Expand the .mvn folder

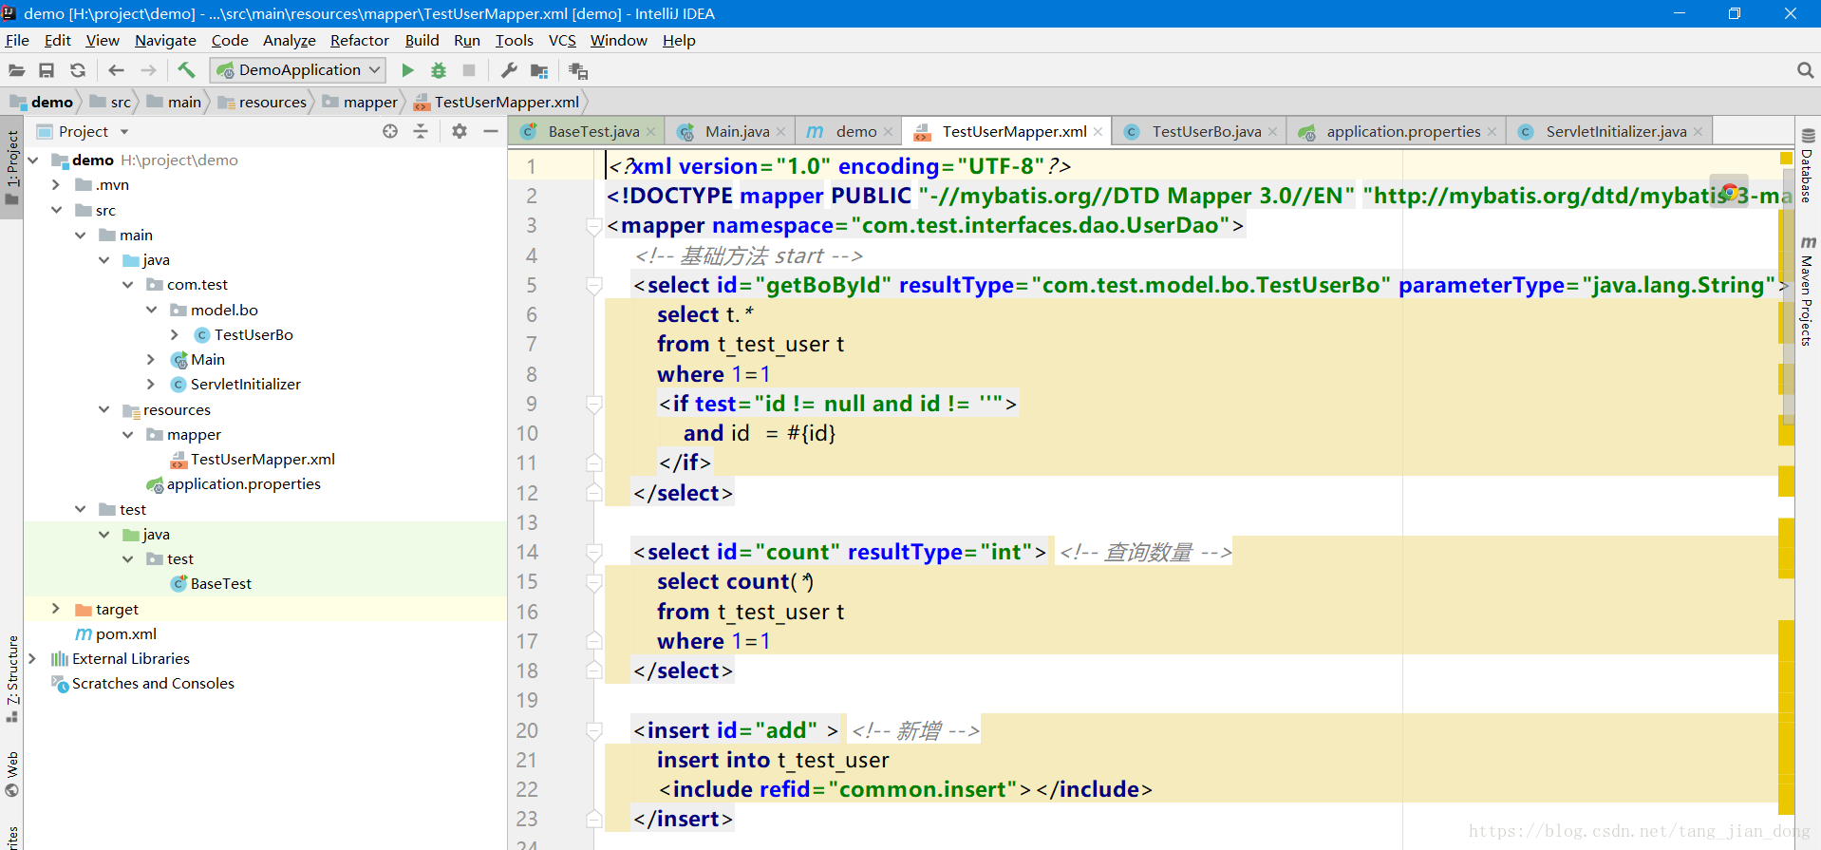[x=56, y=184]
